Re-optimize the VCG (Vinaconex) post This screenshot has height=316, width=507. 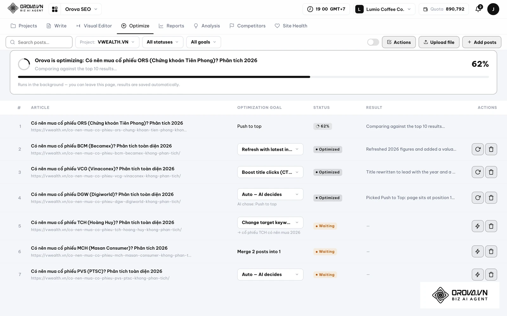[478, 172]
